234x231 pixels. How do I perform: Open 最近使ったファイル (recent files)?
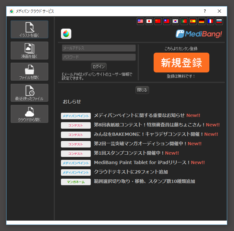tap(29, 93)
